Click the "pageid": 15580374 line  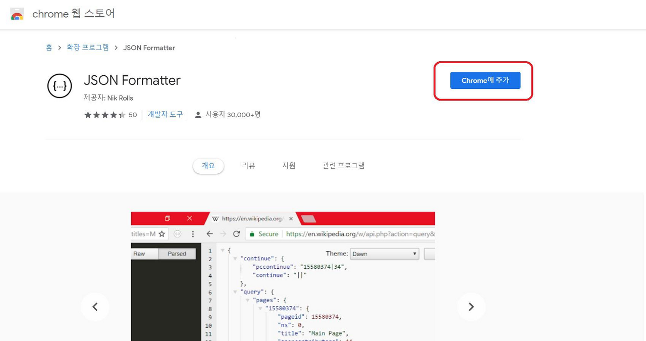(x=309, y=317)
